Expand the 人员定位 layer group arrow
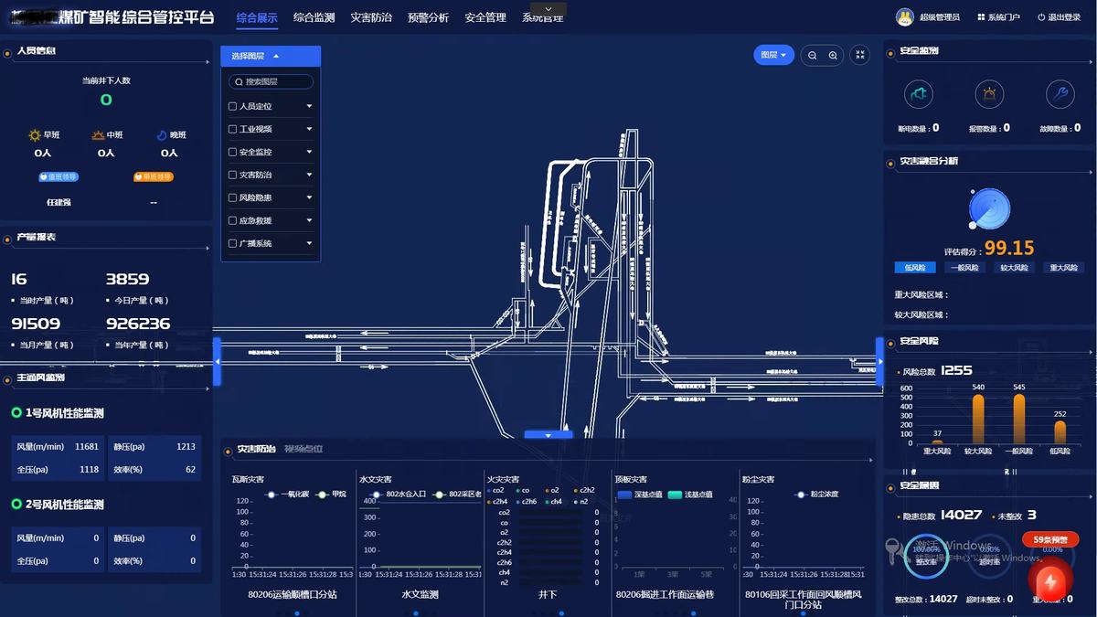The width and height of the screenshot is (1097, 617). [x=309, y=106]
